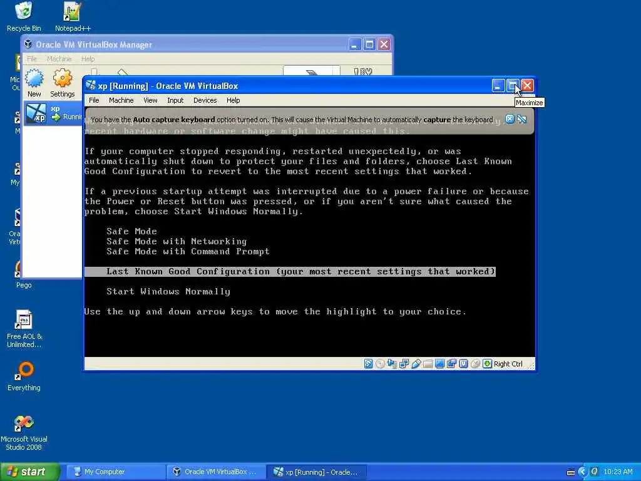The width and height of the screenshot is (641, 481).
Task: Select Start Windows Normally option
Action: [x=168, y=291]
